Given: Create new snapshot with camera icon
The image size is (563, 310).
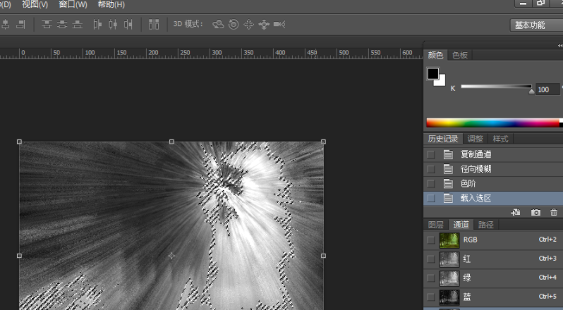Looking at the screenshot, I should pyautogui.click(x=535, y=212).
